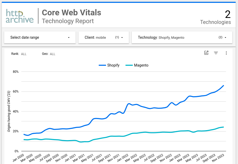Image resolution: width=238 pixels, height=164 pixels.
Task: Click the Shopify blue legend line swatch
Action: pyautogui.click(x=102, y=65)
